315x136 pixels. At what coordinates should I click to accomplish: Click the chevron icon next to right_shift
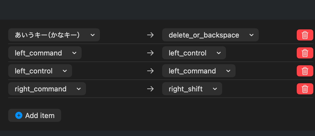(x=215, y=89)
